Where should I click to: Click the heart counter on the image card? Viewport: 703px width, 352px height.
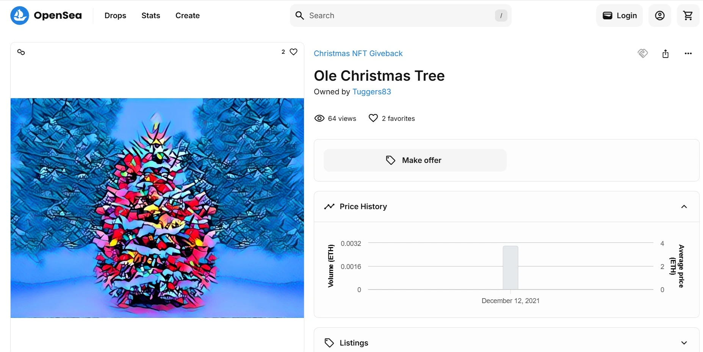[x=283, y=52]
